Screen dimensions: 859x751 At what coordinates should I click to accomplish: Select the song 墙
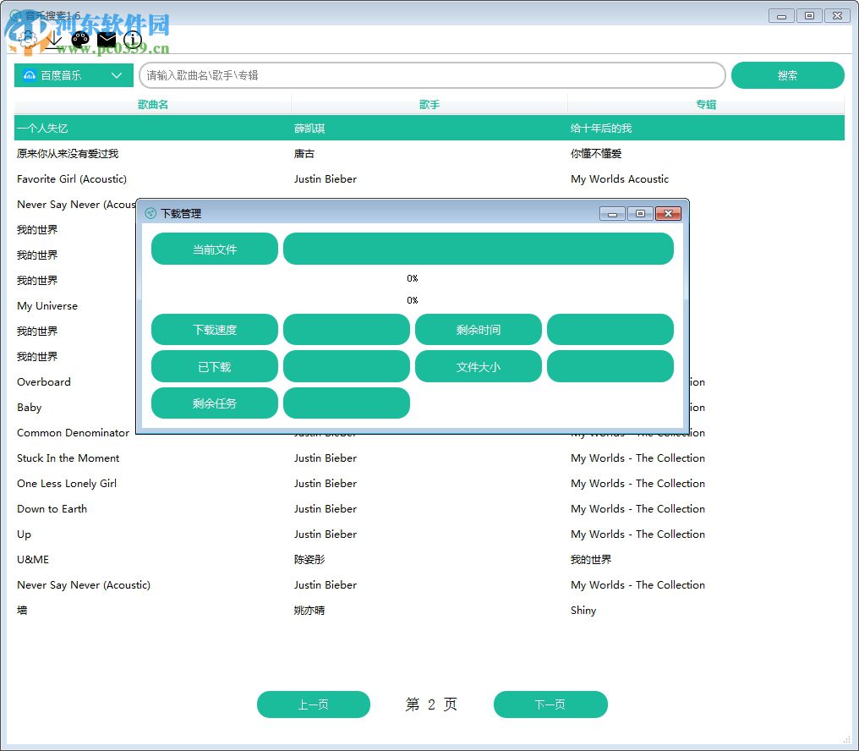(22, 610)
